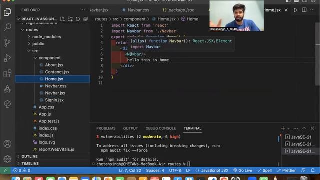Switch to the package.json editor tab
Screen dimensions: 320x180
179,10
